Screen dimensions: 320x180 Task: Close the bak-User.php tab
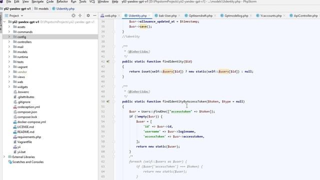[x=179, y=15]
